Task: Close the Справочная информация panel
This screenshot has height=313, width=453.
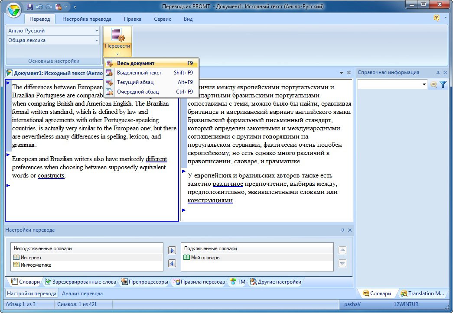Action: 445,72
